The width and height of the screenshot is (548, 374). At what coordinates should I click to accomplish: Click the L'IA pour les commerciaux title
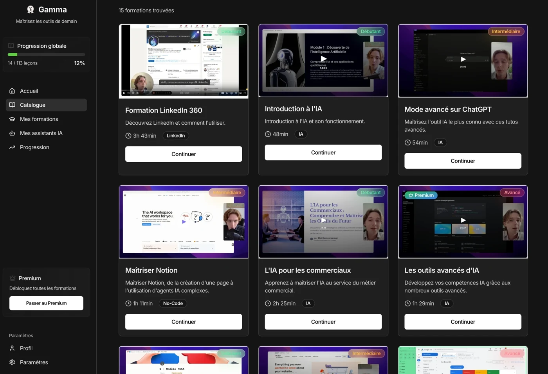(308, 270)
